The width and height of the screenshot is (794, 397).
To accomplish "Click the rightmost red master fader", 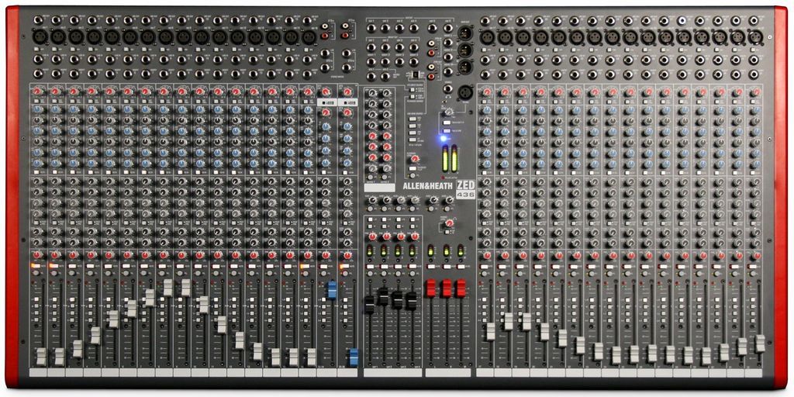I will tap(461, 288).
